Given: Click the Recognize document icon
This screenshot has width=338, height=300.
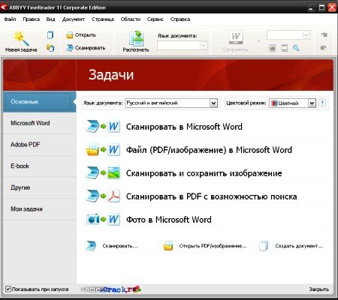Looking at the screenshot, I should (x=136, y=38).
